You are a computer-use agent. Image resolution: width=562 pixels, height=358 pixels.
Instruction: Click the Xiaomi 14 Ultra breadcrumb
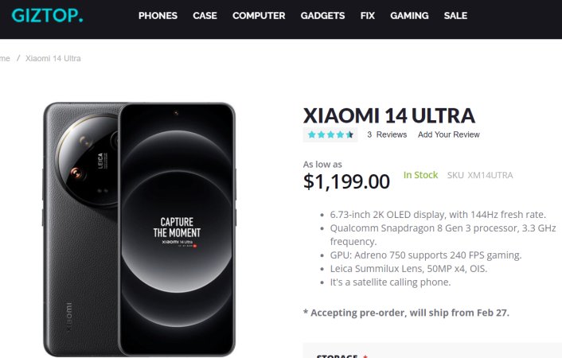[53, 58]
